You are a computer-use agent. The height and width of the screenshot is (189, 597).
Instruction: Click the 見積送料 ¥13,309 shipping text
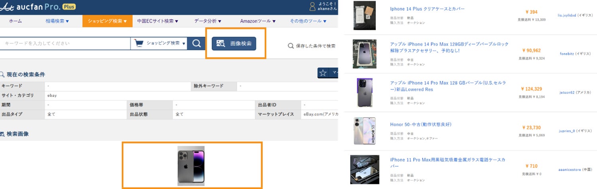pos(531,20)
